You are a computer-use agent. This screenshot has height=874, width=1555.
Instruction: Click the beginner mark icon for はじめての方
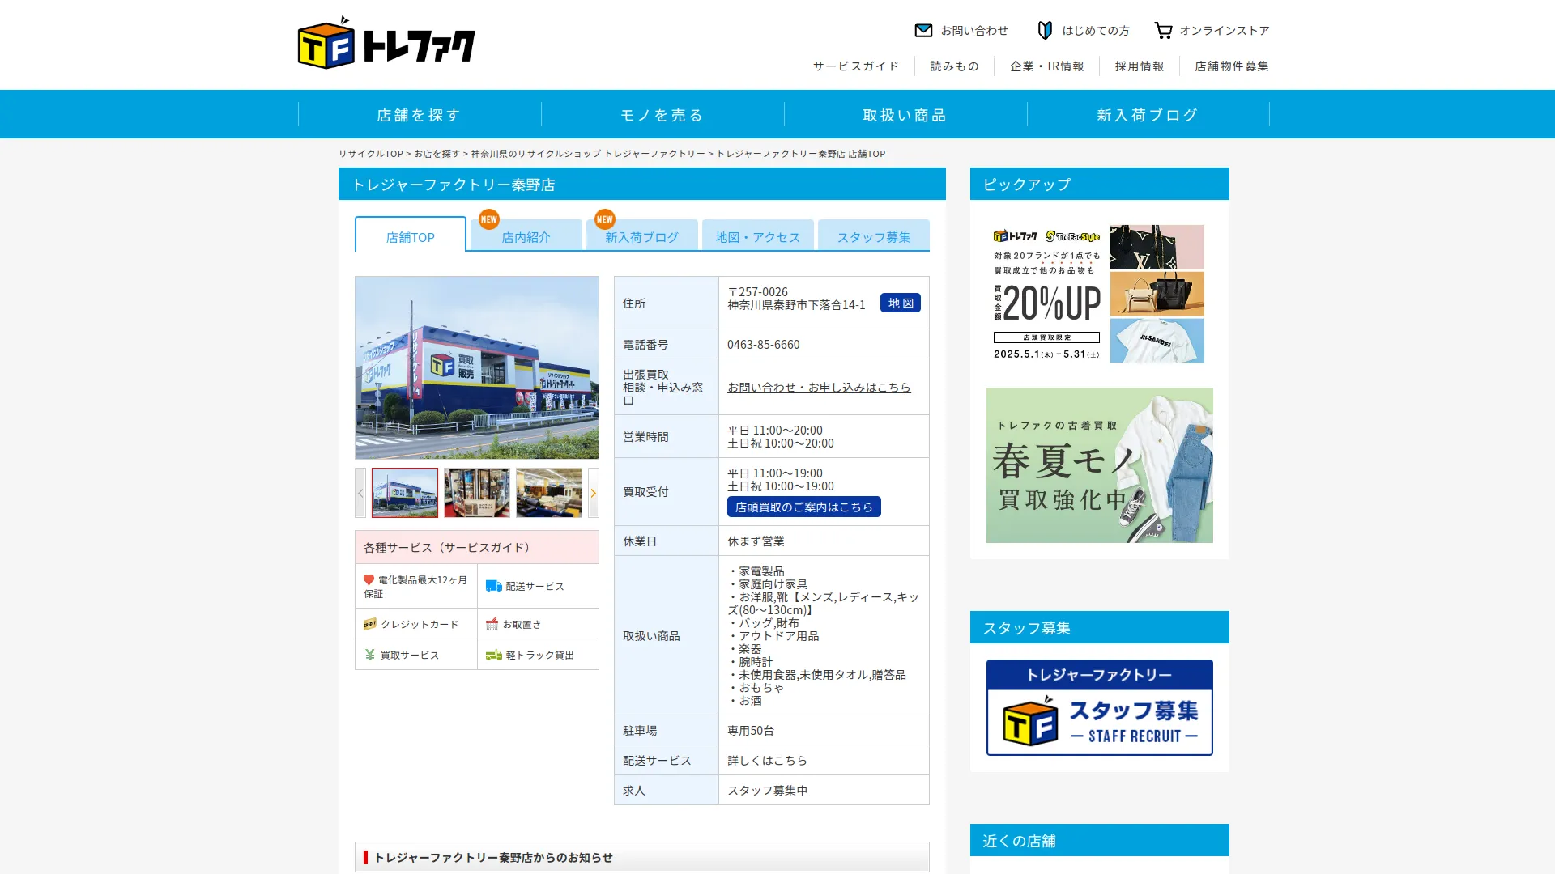[x=1045, y=30]
